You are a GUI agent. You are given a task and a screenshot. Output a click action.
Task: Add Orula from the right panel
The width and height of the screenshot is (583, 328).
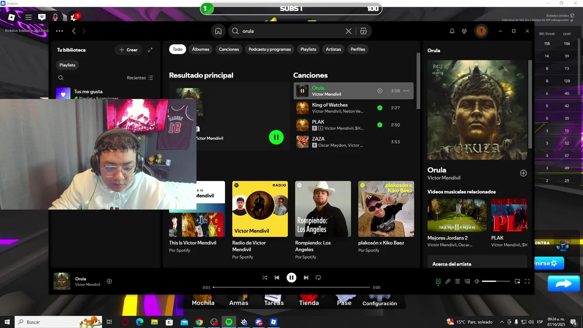[523, 173]
